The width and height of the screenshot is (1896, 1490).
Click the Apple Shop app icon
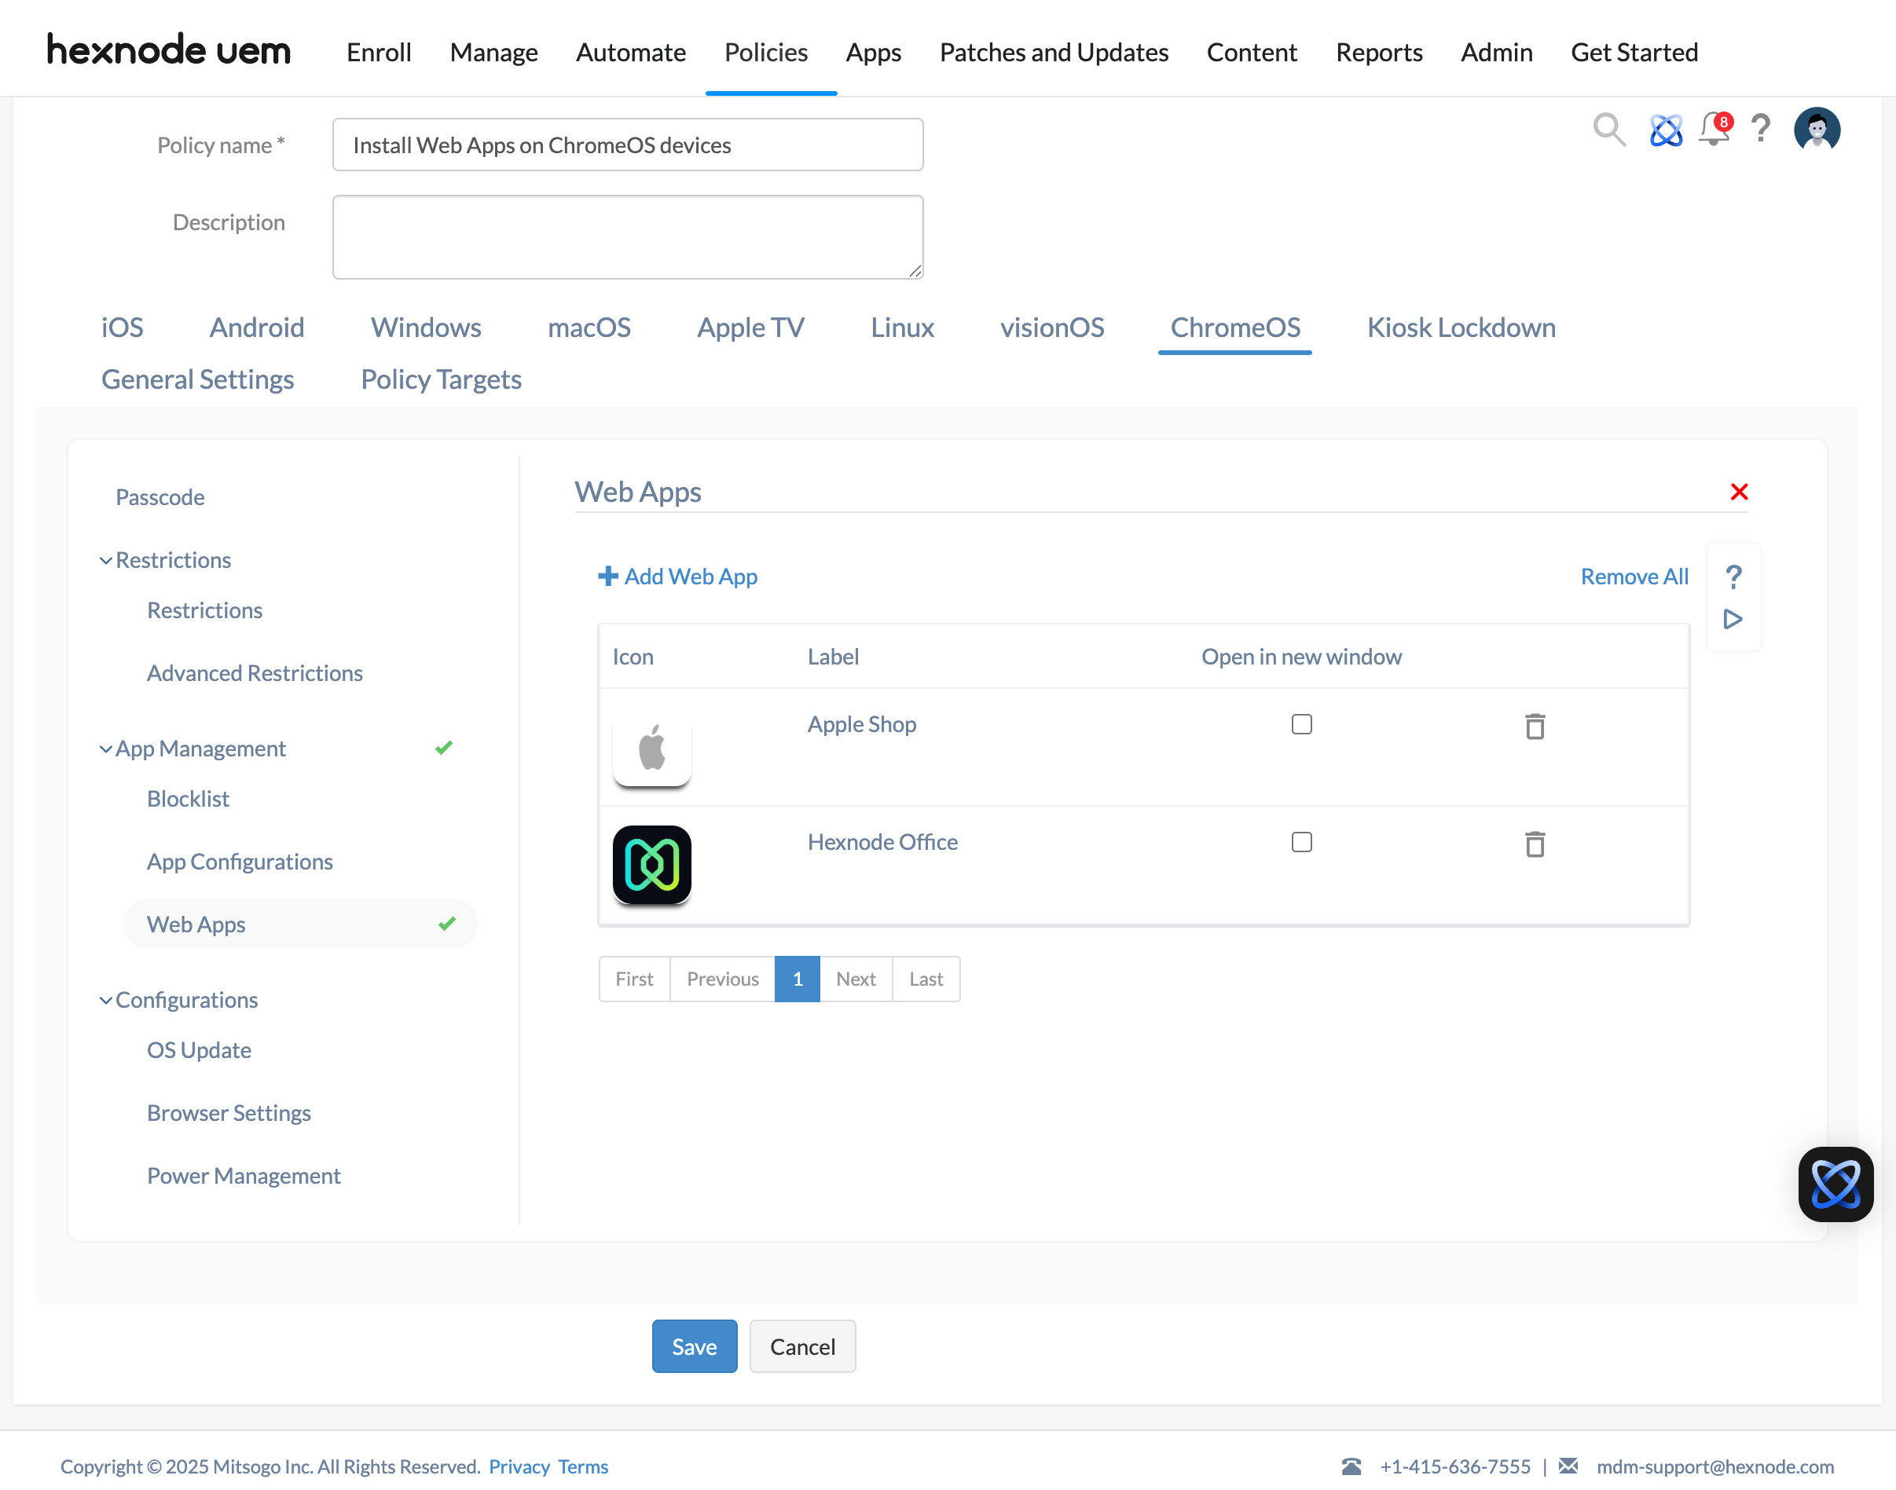(652, 748)
